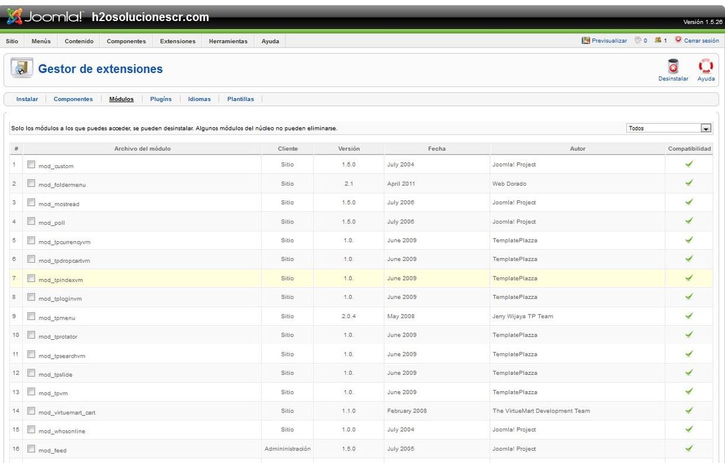Viewport: 725px width, 463px height.
Task: Click the Gestor de extensiones page icon
Action: (22, 68)
